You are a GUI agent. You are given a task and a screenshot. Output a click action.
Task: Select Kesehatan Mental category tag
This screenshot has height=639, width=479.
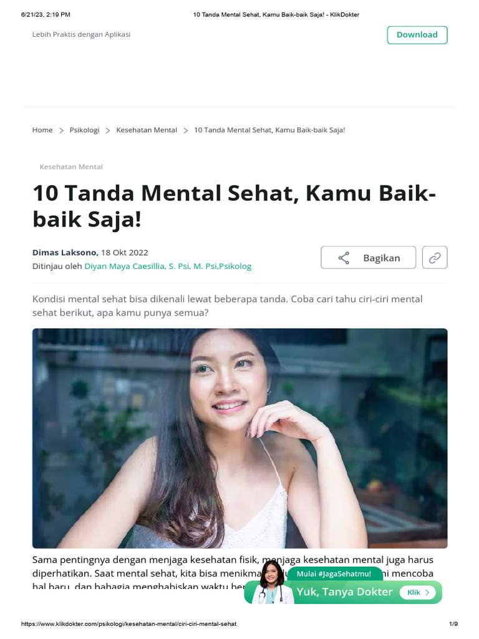71,167
